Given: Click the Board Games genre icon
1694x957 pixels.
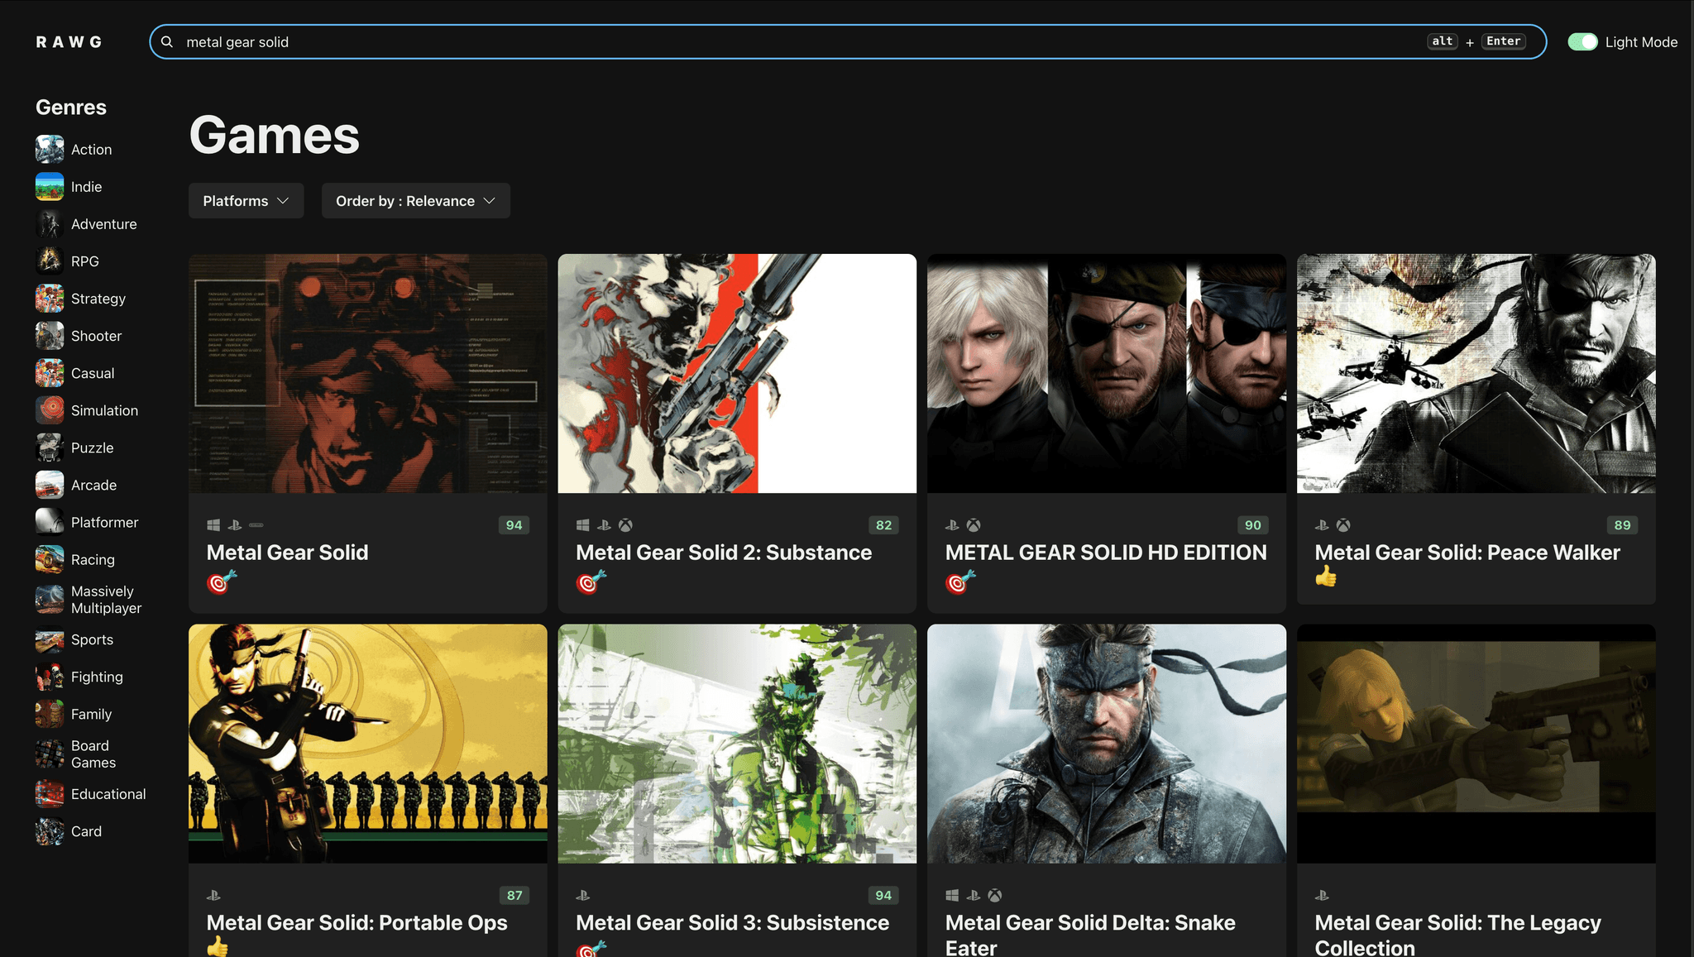Looking at the screenshot, I should click(50, 754).
